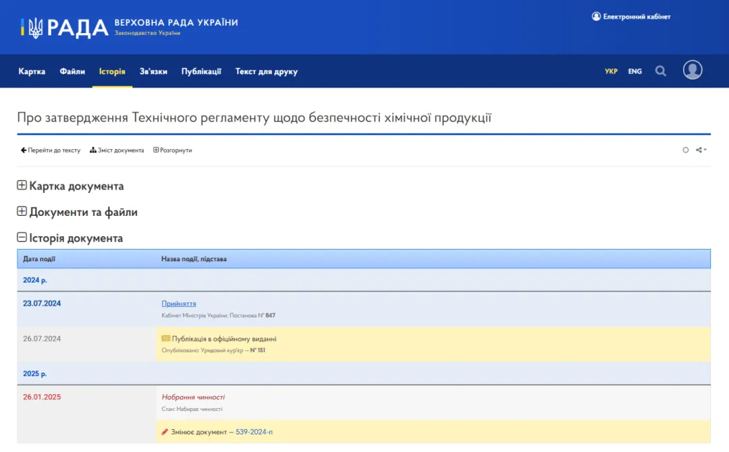The image size is (729, 452).
Task: Select the УКР language option
Action: coord(611,72)
